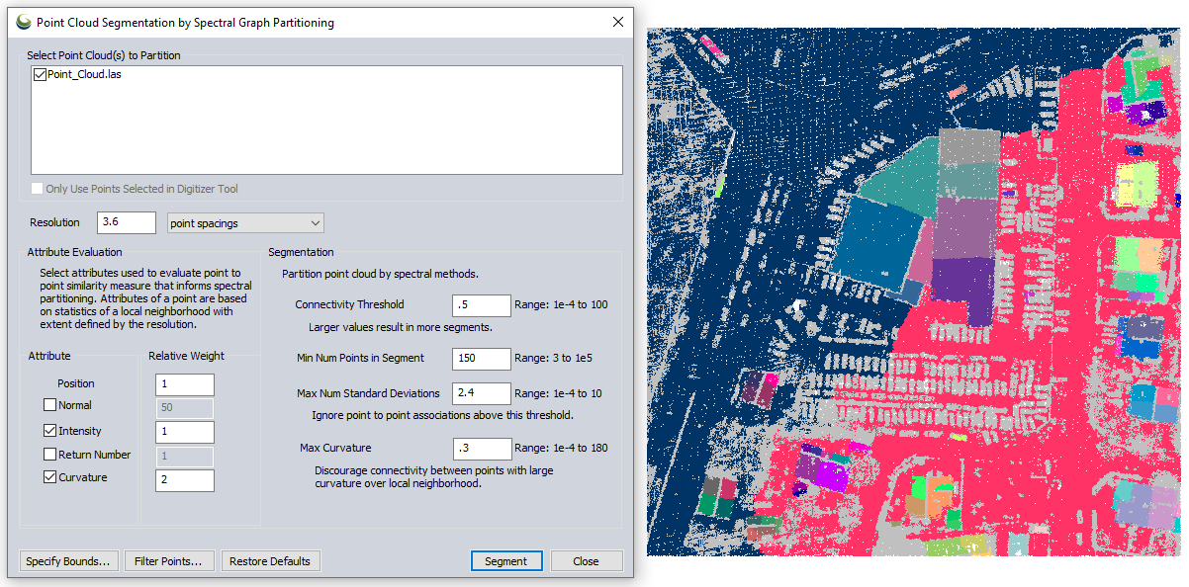Open the point spacings units dropdown
1189x587 pixels.
pos(245,223)
